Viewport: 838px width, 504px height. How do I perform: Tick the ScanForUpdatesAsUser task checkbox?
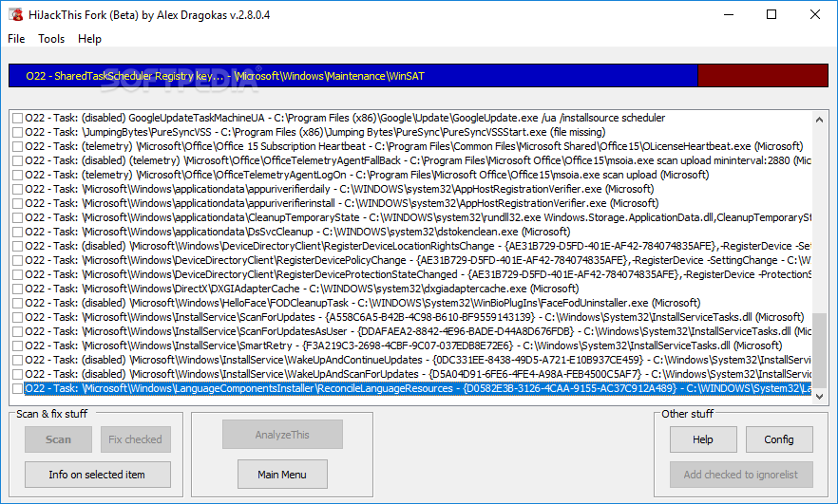pyautogui.click(x=18, y=331)
